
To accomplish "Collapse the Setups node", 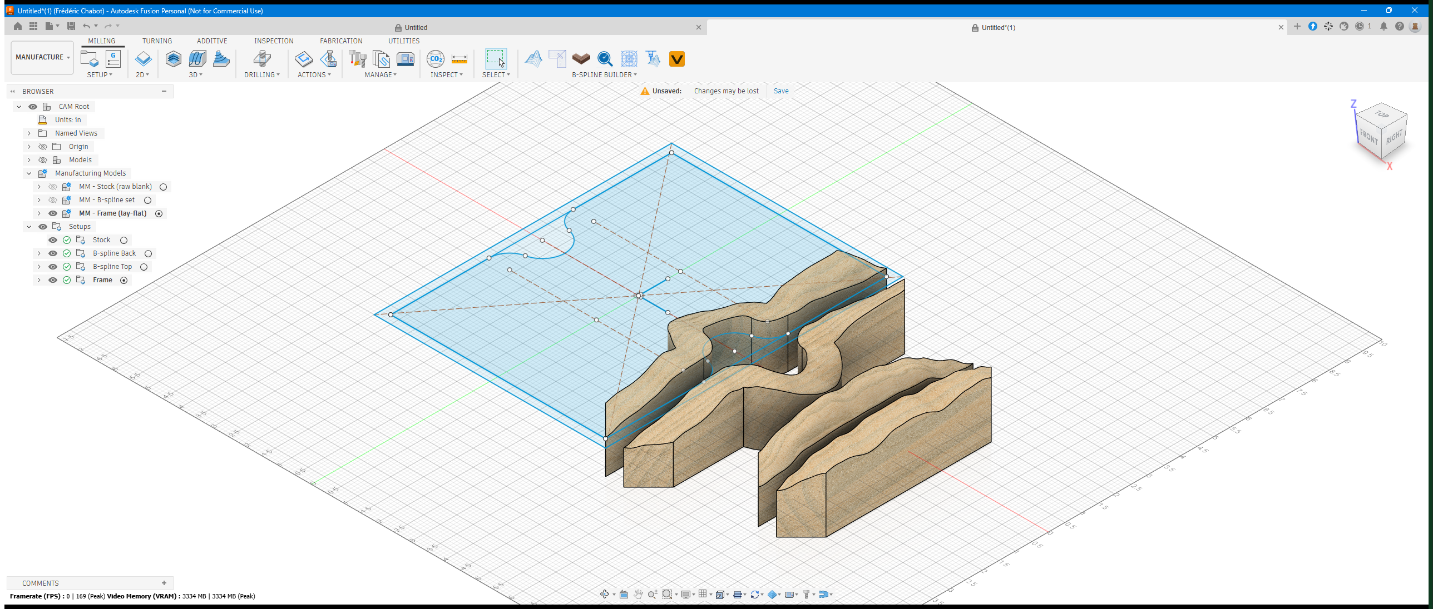I will pyautogui.click(x=29, y=227).
